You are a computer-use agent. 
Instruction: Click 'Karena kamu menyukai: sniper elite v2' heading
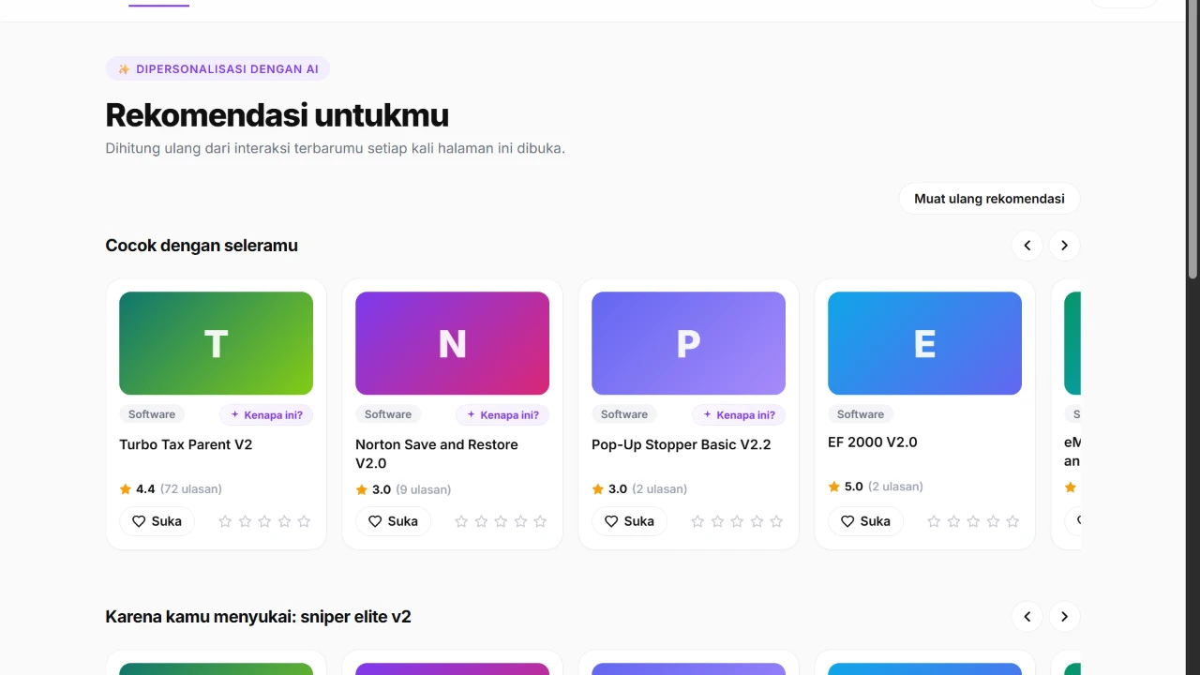pyautogui.click(x=258, y=617)
